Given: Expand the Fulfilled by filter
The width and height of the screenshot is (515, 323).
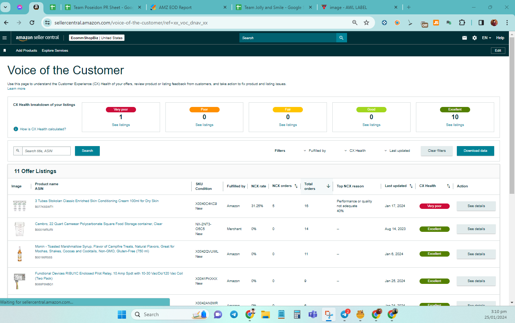Looking at the screenshot, I should point(315,151).
